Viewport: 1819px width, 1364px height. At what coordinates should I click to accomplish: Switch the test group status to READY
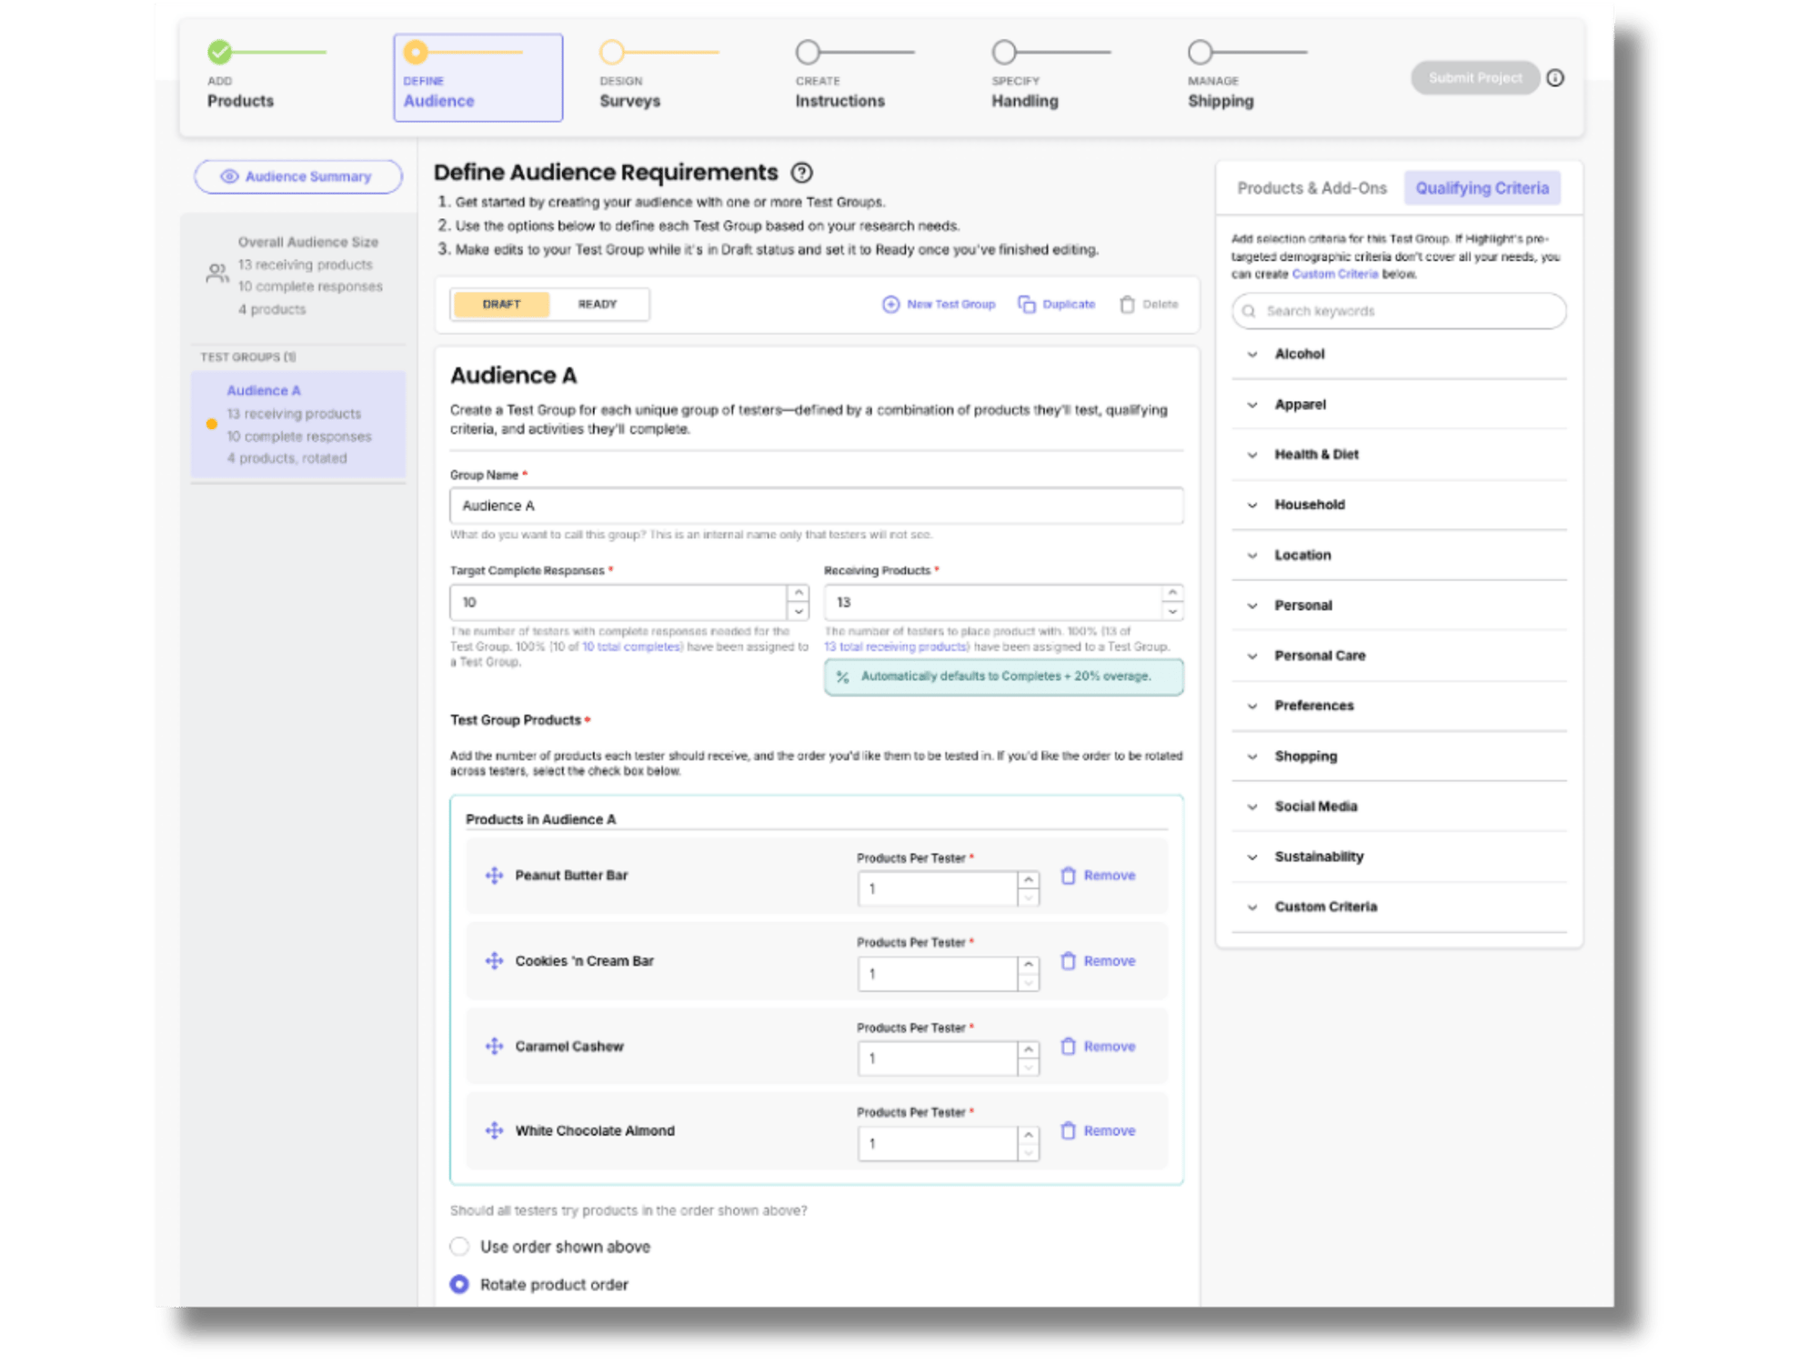[598, 305]
